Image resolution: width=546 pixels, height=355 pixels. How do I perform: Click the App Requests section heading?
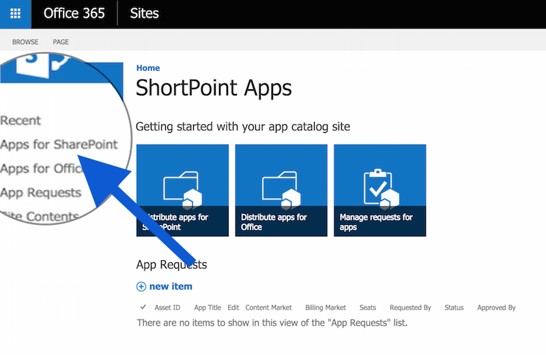pyautogui.click(x=171, y=264)
